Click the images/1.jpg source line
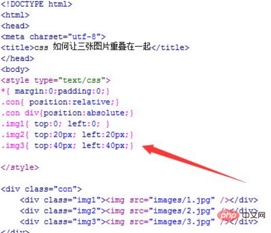 (139, 200)
